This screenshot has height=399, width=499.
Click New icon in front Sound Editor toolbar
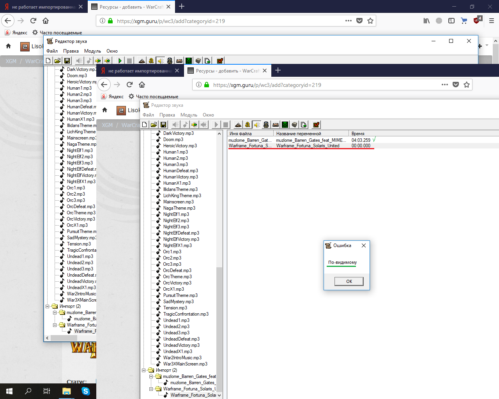[145, 125]
